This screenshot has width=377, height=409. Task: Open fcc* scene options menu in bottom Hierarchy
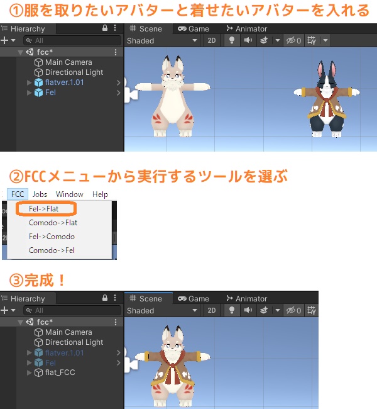116,322
